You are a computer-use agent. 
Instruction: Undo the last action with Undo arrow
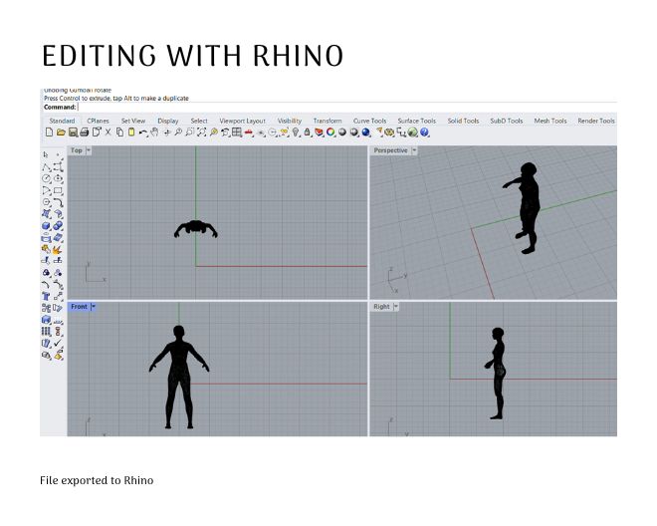pyautogui.click(x=143, y=132)
